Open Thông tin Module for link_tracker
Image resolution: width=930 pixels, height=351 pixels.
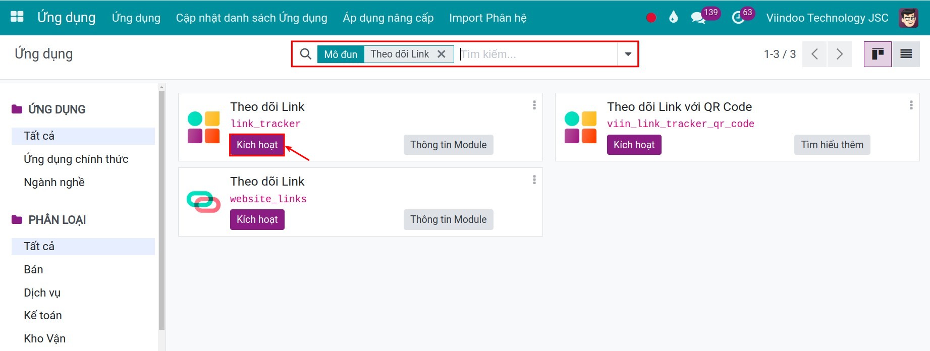448,145
